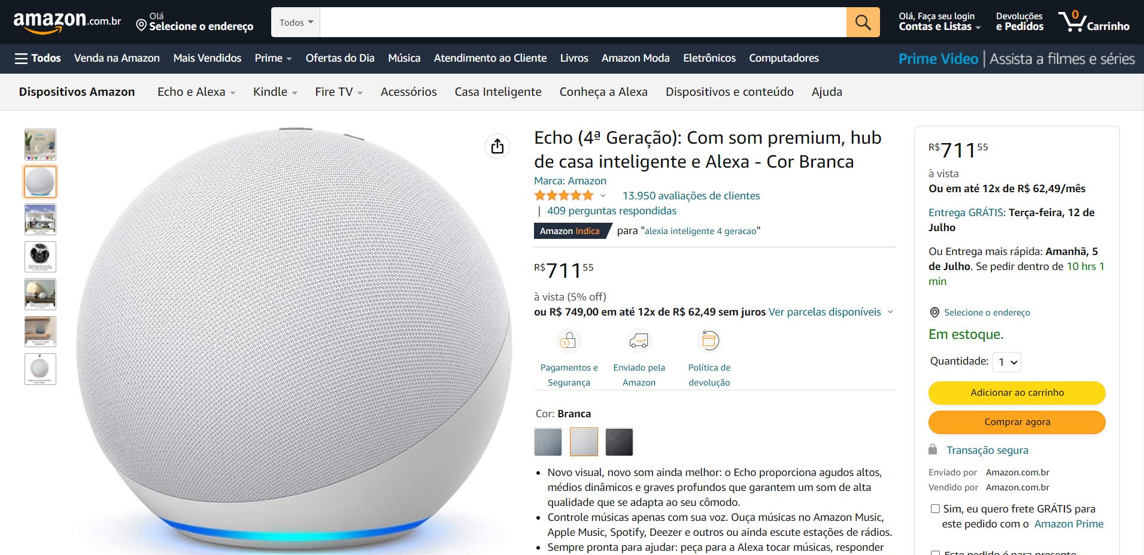Enable frete GRÁTIS Amazon Prime checkbox

(935, 509)
